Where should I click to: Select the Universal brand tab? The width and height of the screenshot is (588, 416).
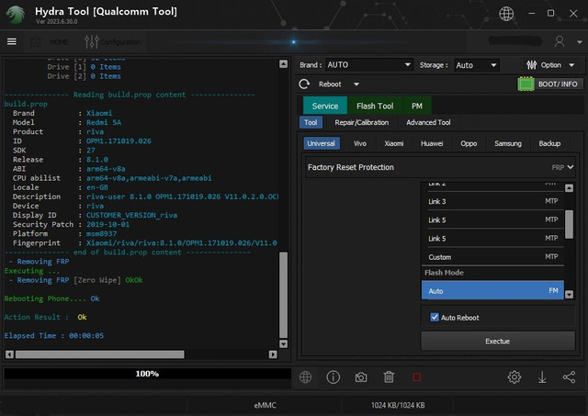pyautogui.click(x=321, y=143)
